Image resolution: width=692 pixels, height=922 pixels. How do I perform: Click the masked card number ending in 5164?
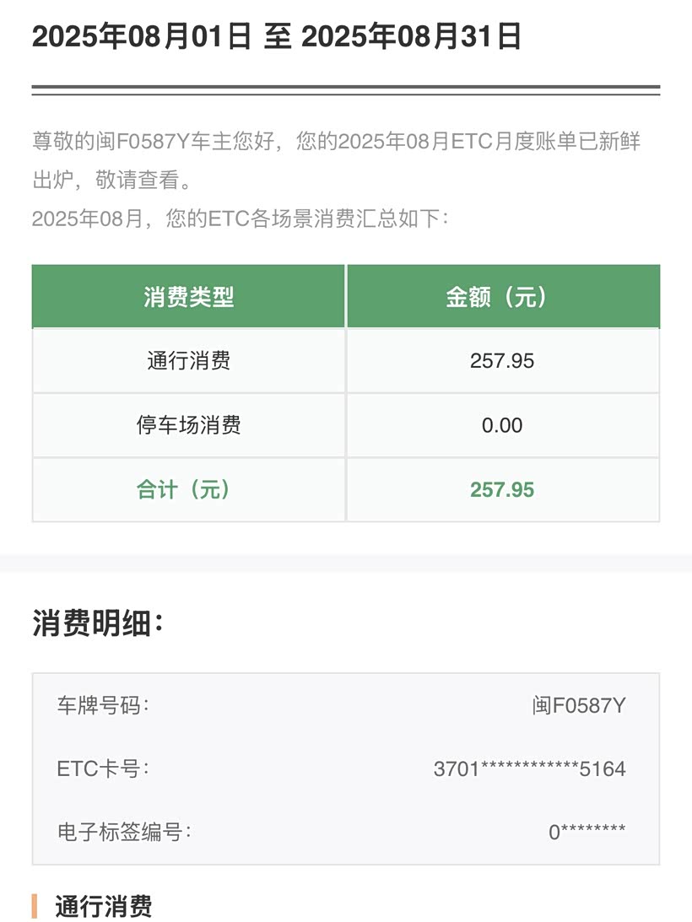(x=529, y=769)
